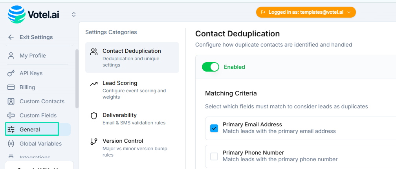Click the Votel.ai logo icon
Screen dimensions: 396x169
pyautogui.click(x=16, y=14)
